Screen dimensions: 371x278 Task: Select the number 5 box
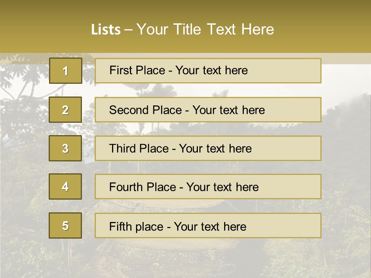[x=65, y=225]
